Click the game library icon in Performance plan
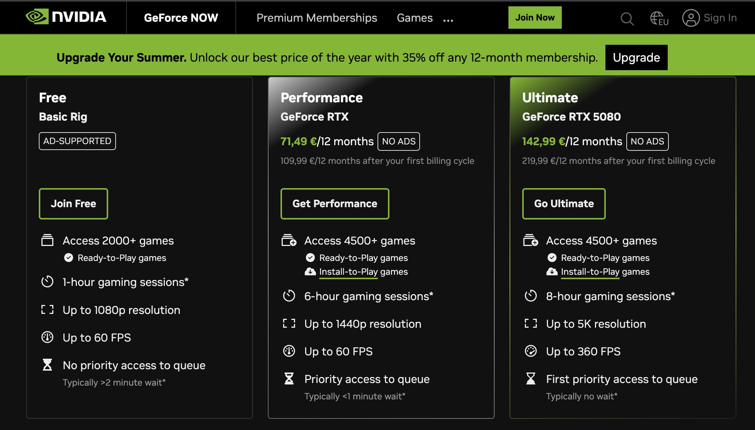The height and width of the screenshot is (430, 755). tap(289, 240)
